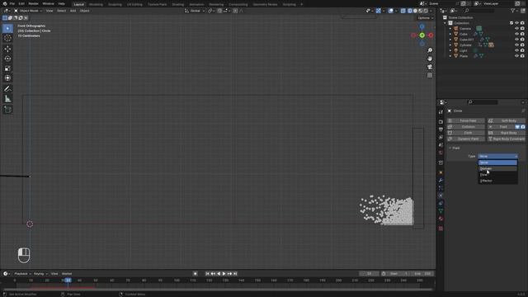528x297 pixels.
Task: Click the viewport zoom magnifier icon
Action: click(430, 50)
